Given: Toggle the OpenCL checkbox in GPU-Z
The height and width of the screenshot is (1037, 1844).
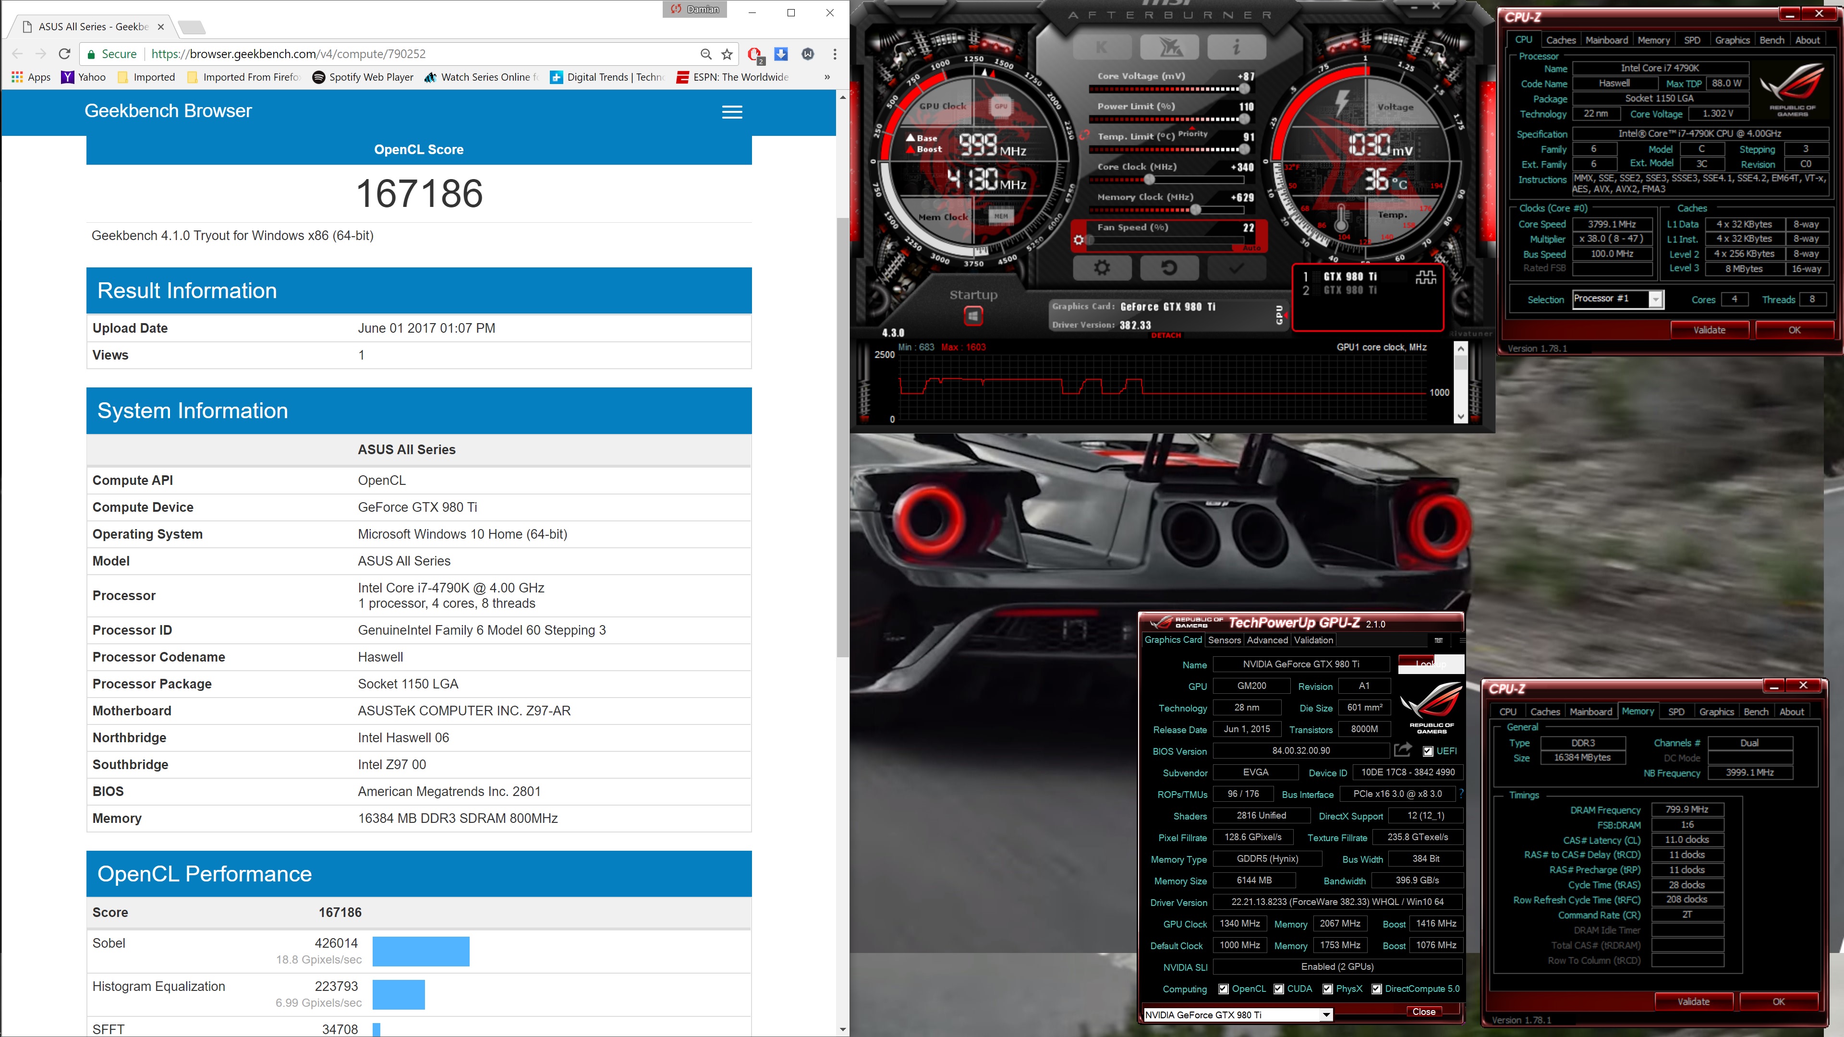Looking at the screenshot, I should 1224,989.
